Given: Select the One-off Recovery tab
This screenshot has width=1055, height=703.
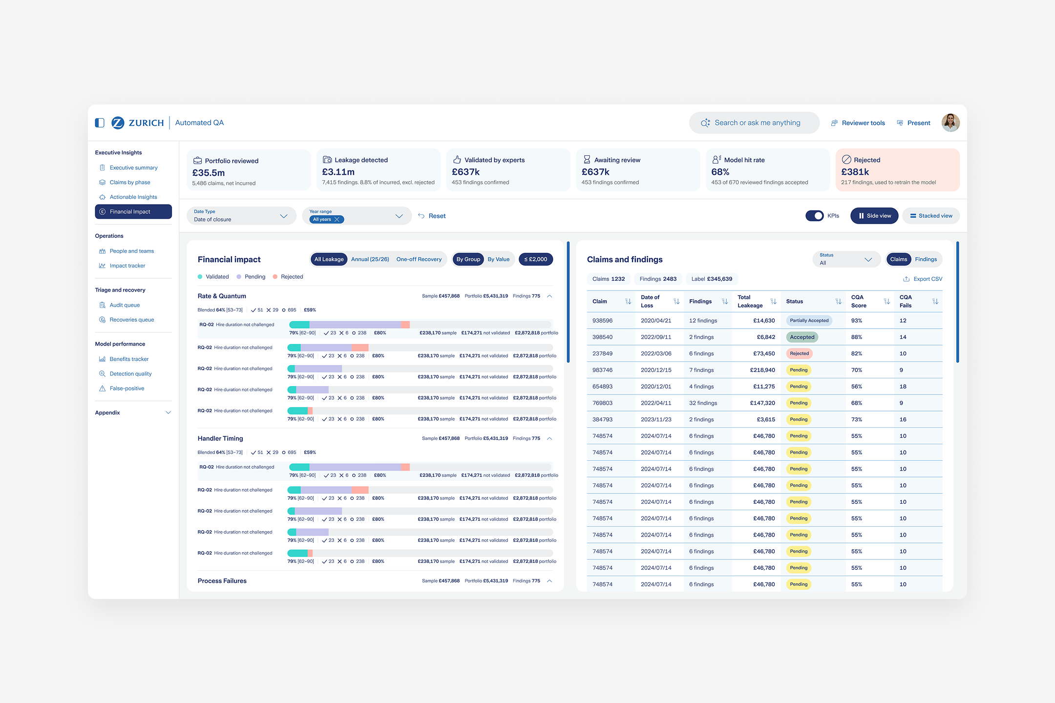Looking at the screenshot, I should click(419, 259).
